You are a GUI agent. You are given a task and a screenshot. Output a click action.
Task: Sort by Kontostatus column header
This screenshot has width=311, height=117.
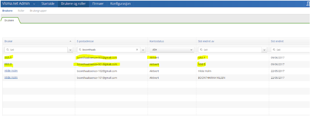(157, 41)
